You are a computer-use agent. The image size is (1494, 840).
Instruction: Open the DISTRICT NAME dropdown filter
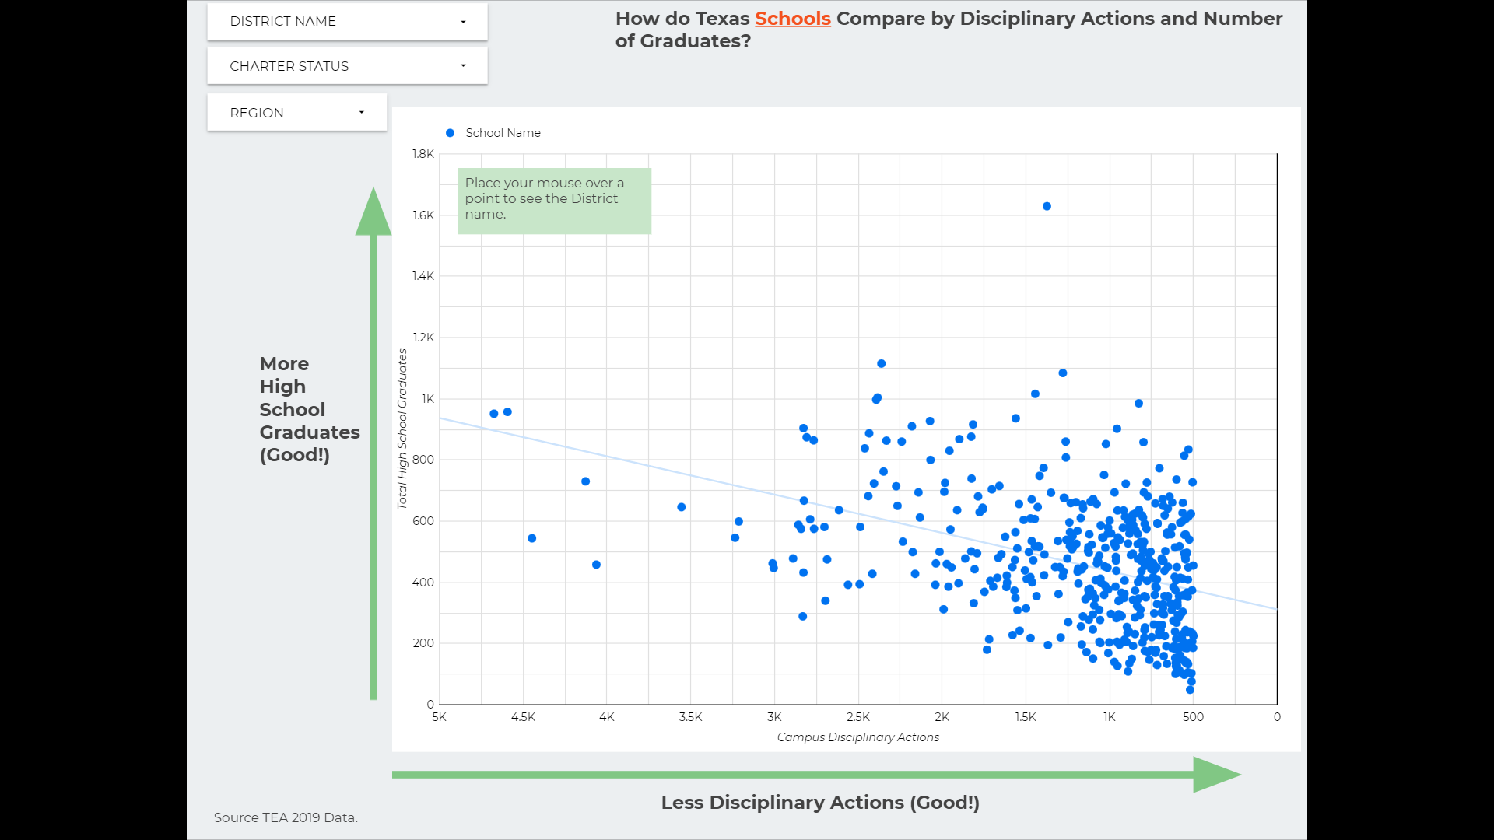pyautogui.click(x=347, y=22)
